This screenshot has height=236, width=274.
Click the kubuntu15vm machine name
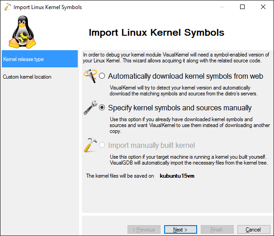pos(177,176)
